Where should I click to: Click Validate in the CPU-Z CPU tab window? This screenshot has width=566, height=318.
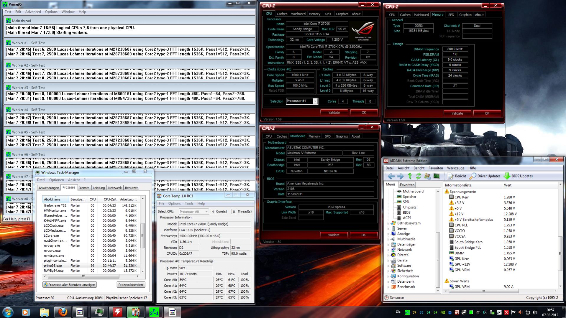(334, 113)
